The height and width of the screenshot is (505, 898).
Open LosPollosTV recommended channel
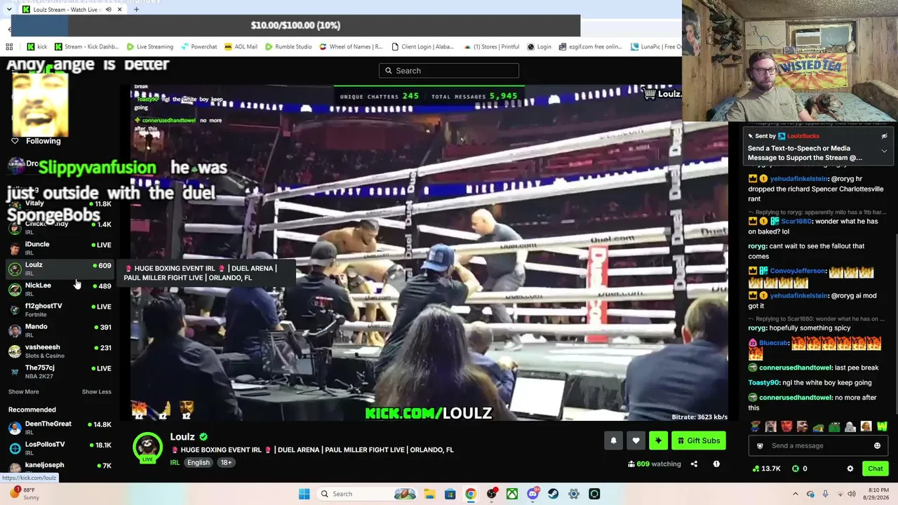click(60, 447)
